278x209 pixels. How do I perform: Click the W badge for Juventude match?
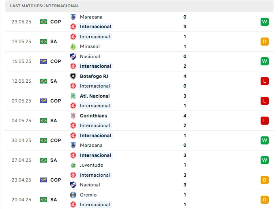click(265, 160)
